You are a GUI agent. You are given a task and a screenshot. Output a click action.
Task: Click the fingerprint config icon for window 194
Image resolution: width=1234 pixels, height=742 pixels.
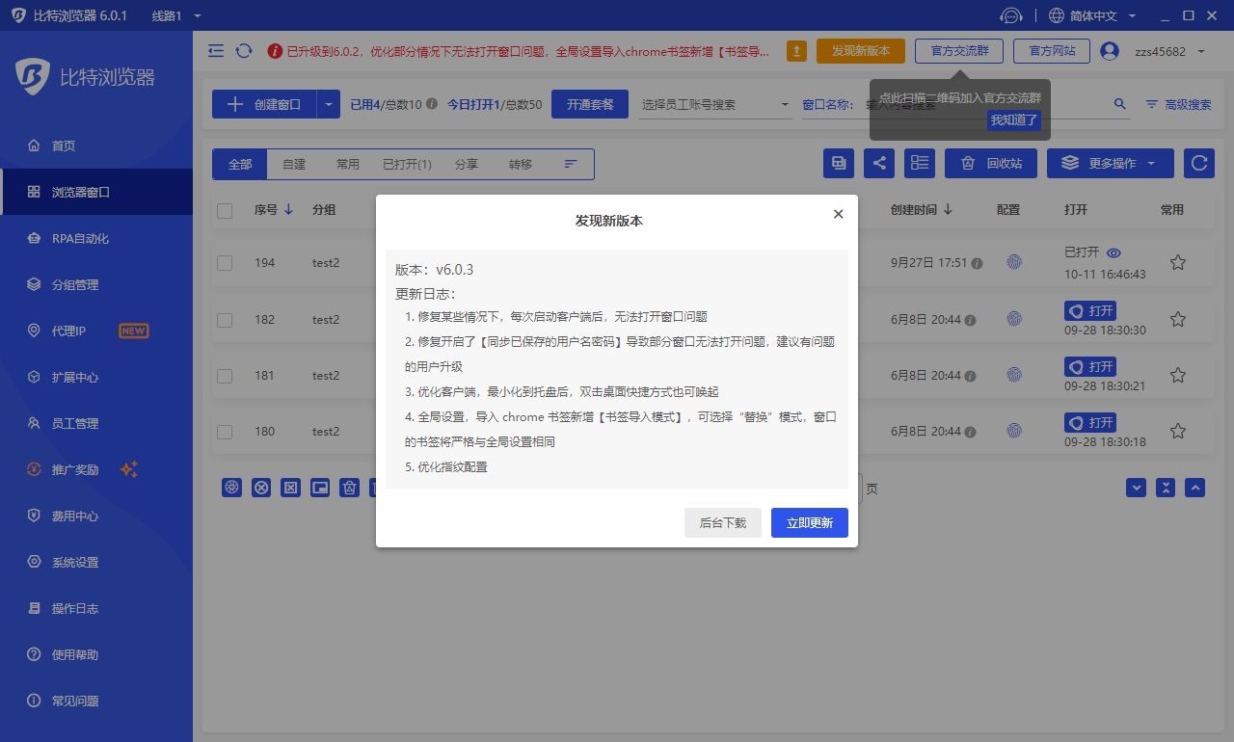[1014, 262]
